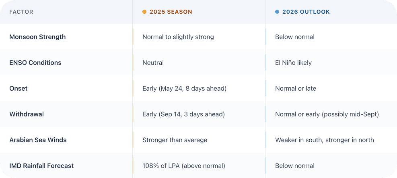The width and height of the screenshot is (397, 178).
Task: Click the Arabian Sea Winds row label
Action: [38, 140]
